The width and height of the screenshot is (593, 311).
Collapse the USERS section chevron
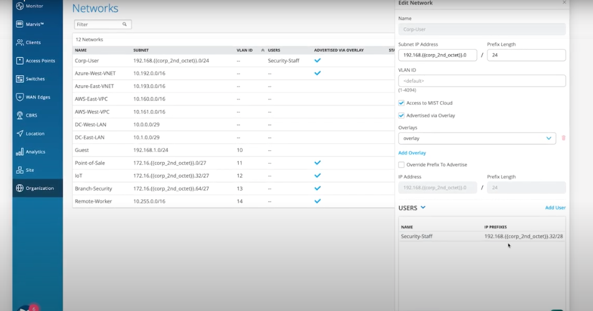pyautogui.click(x=423, y=207)
